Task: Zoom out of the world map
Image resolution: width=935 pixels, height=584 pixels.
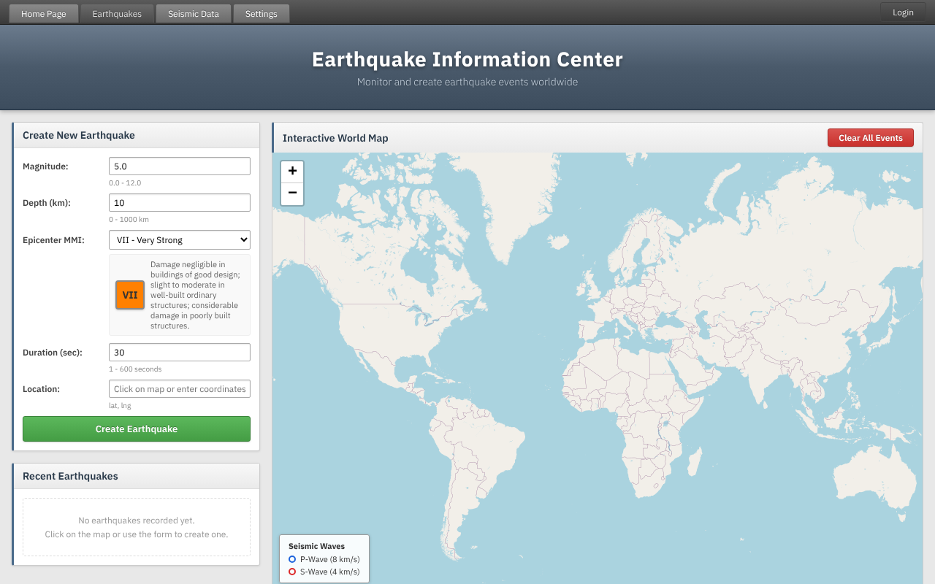Action: 292,193
